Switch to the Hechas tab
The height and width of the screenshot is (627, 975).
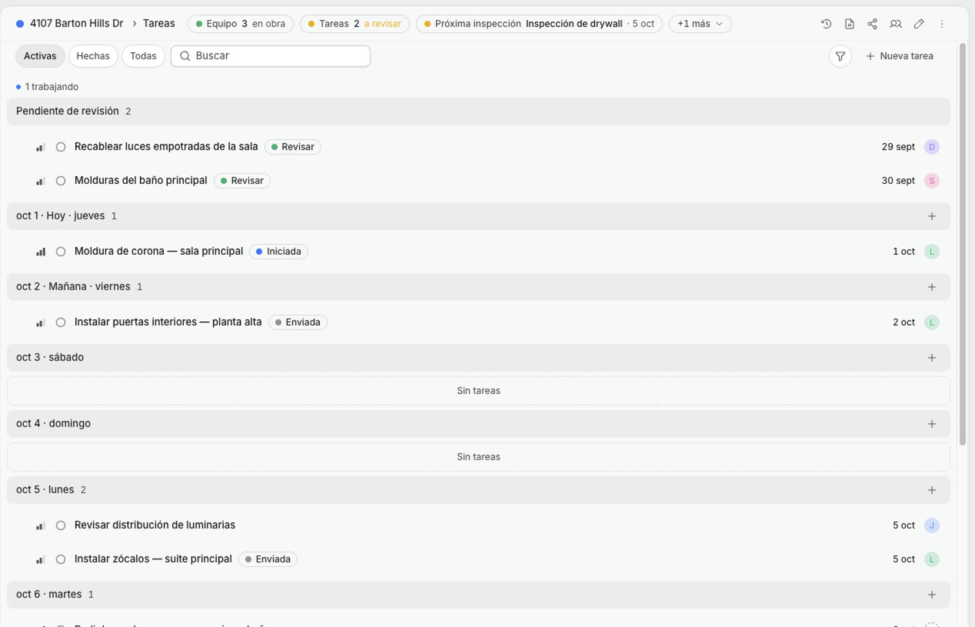pos(93,56)
